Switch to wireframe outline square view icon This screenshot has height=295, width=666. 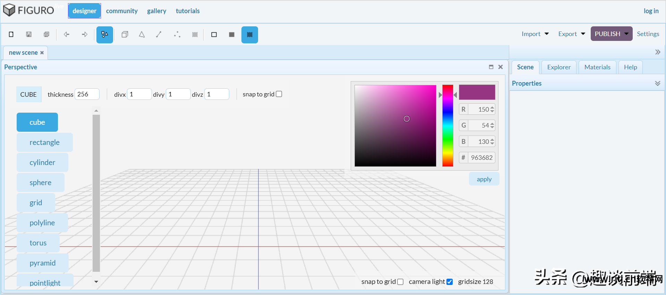tap(214, 34)
